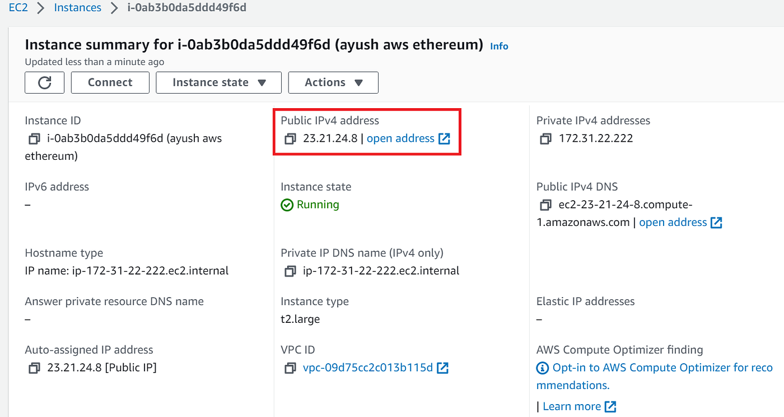Click the Learn more link
Viewport: 784px width, 417px height.
[572, 406]
